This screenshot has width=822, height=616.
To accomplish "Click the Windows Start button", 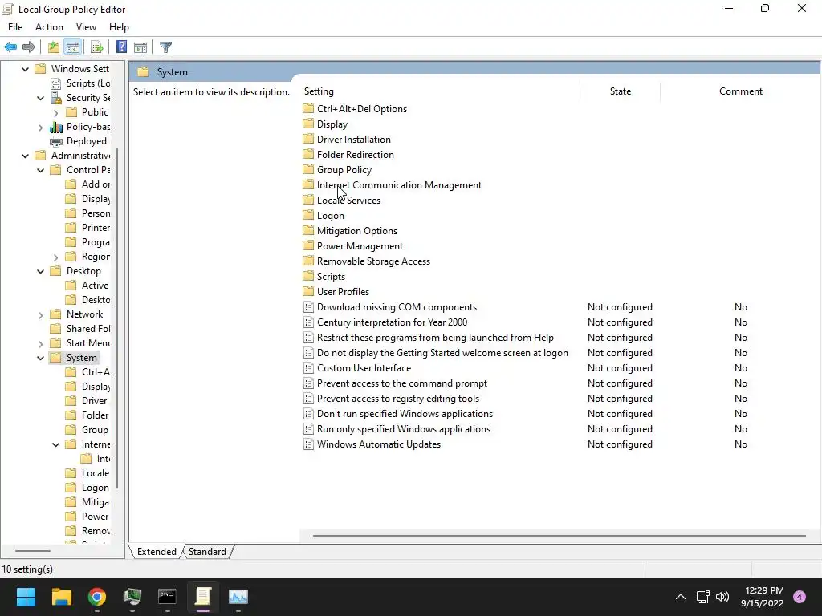I will (26, 597).
